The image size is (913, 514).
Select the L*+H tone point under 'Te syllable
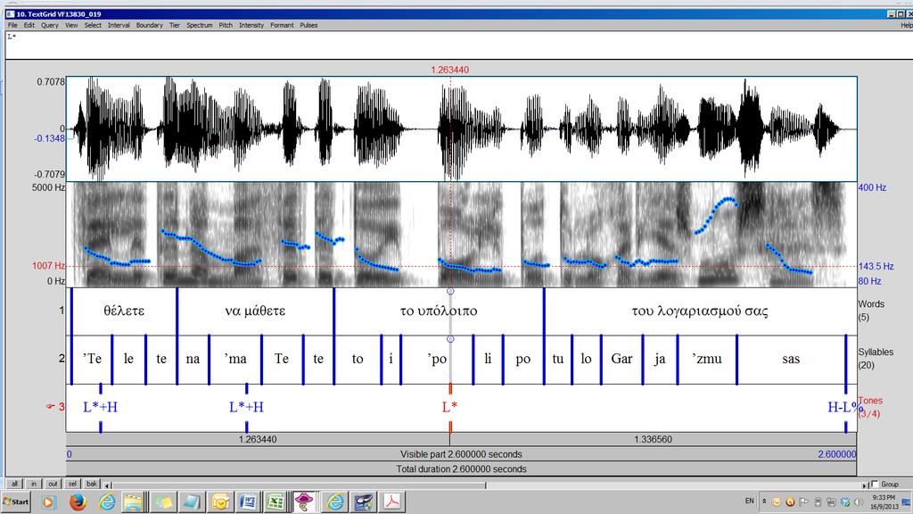pyautogui.click(x=101, y=407)
